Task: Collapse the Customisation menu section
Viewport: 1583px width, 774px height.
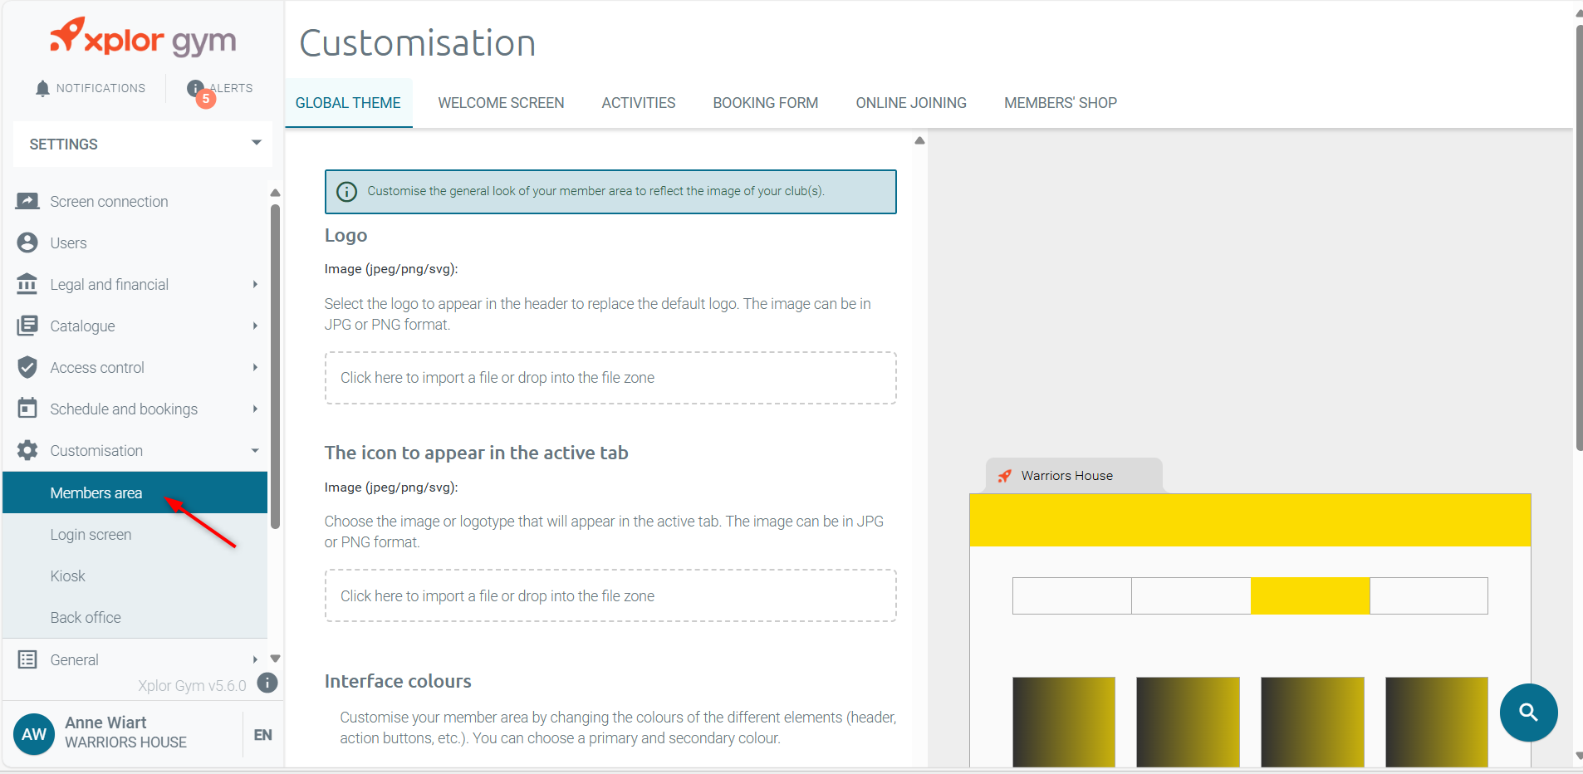Action: (255, 450)
